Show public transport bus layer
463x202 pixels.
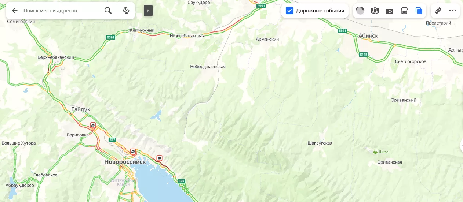pos(404,11)
